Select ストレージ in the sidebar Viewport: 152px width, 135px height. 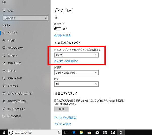[12, 71]
